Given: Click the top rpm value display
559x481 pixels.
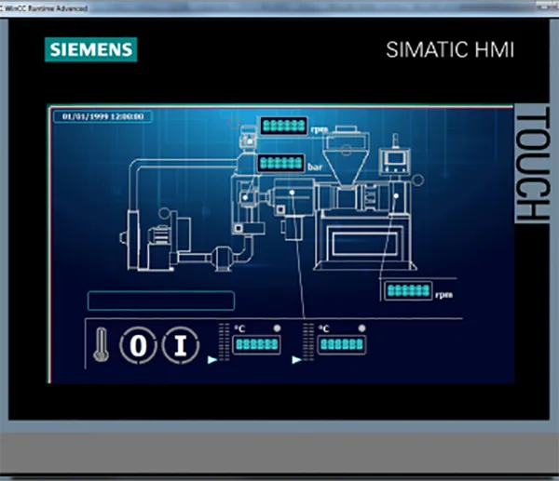Looking at the screenshot, I should pyautogui.click(x=284, y=126).
